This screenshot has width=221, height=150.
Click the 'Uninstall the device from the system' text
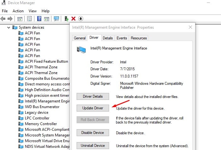click(x=152, y=146)
